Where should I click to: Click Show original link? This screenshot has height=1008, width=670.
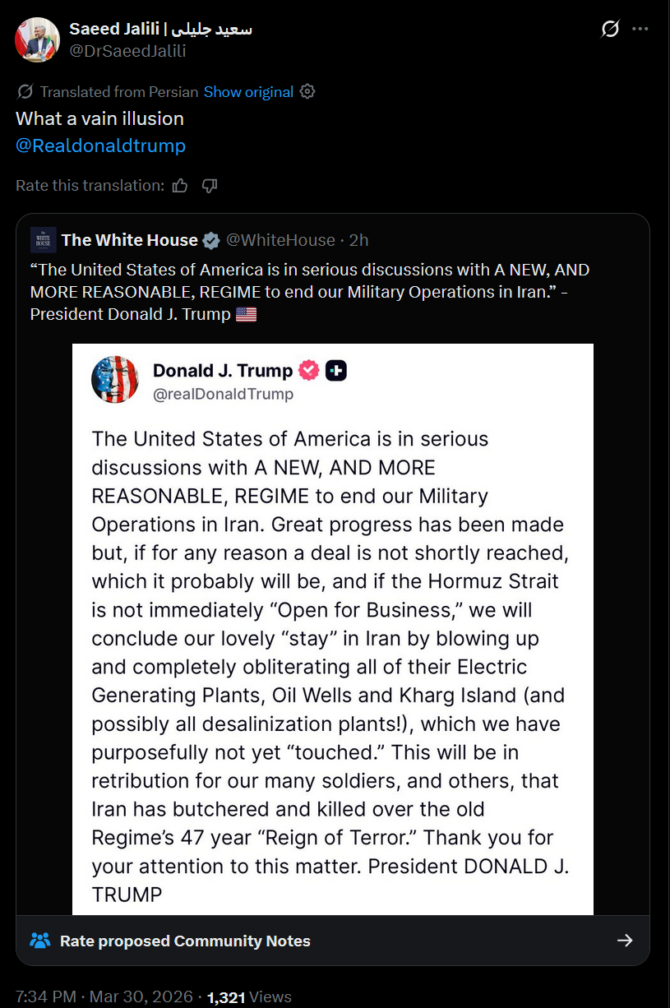coord(248,92)
